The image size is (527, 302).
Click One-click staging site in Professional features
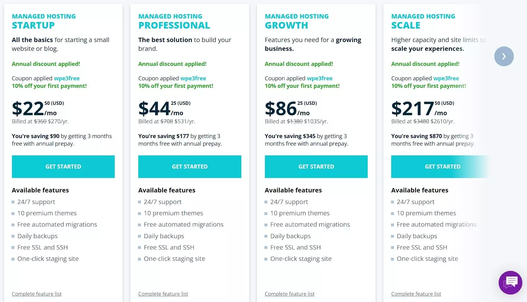pyautogui.click(x=174, y=259)
